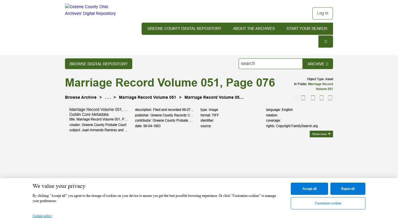This screenshot has height=223, width=398.
Task: Expand the collapsed breadcrumb ellipsis
Action: coord(108,97)
